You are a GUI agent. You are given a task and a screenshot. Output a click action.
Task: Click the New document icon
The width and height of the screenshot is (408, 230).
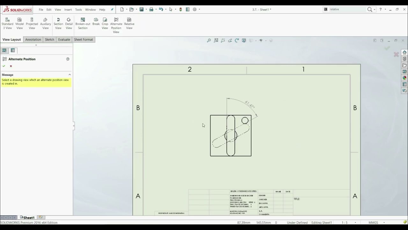(x=122, y=9)
